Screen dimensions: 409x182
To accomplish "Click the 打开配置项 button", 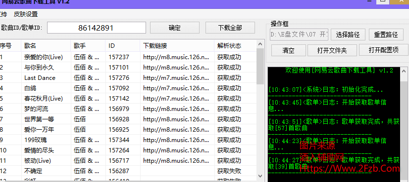I will click(383, 50).
